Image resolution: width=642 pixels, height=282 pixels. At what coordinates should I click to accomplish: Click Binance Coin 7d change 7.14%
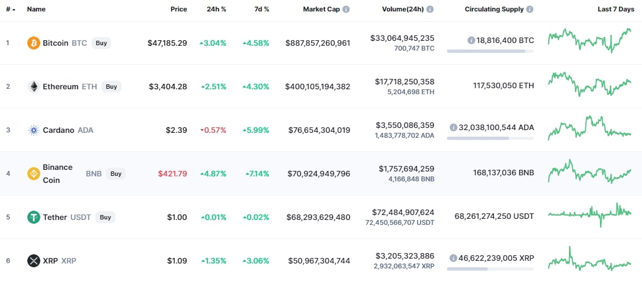257,174
